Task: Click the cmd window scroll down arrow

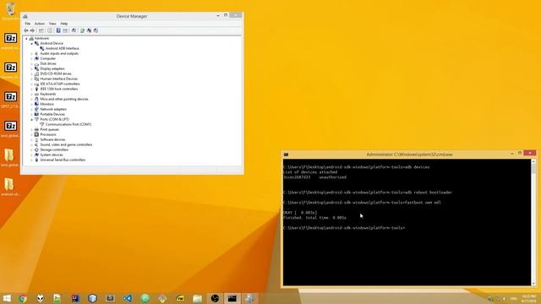Action: pyautogui.click(x=533, y=284)
